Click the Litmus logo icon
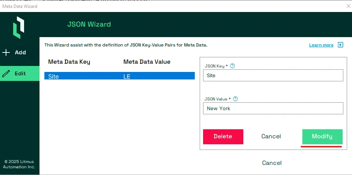 tap(18, 27)
